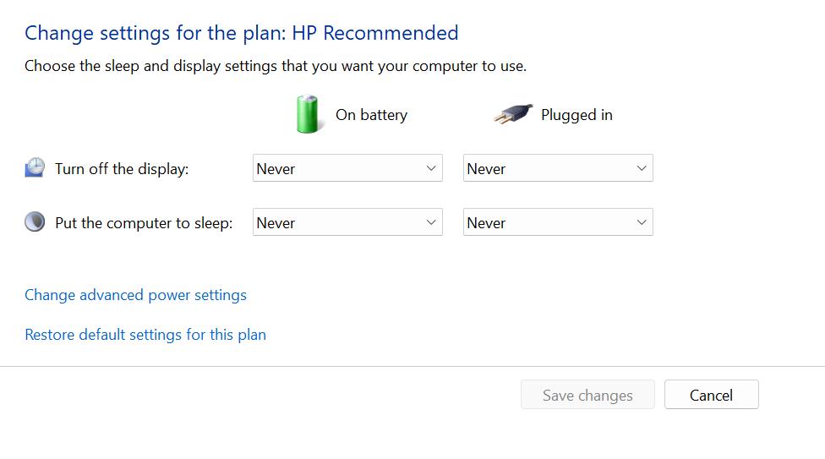Click the Choose the sleep and display settings description
Image resolution: width=825 pixels, height=459 pixels.
[276, 66]
